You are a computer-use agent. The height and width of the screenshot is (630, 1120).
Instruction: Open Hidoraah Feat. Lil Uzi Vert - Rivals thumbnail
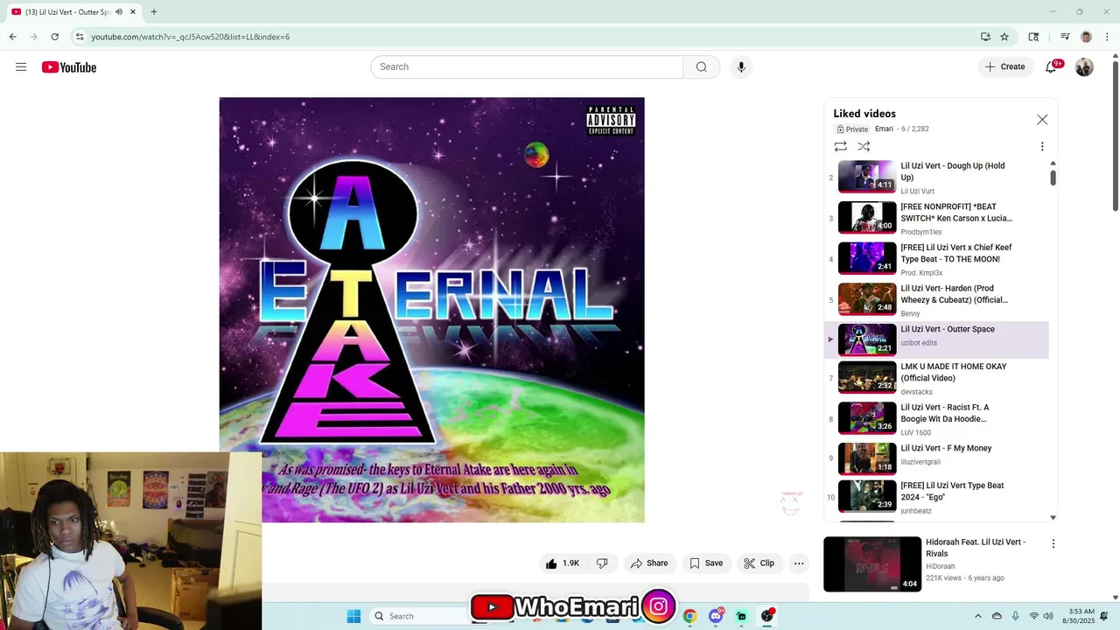pos(872,564)
